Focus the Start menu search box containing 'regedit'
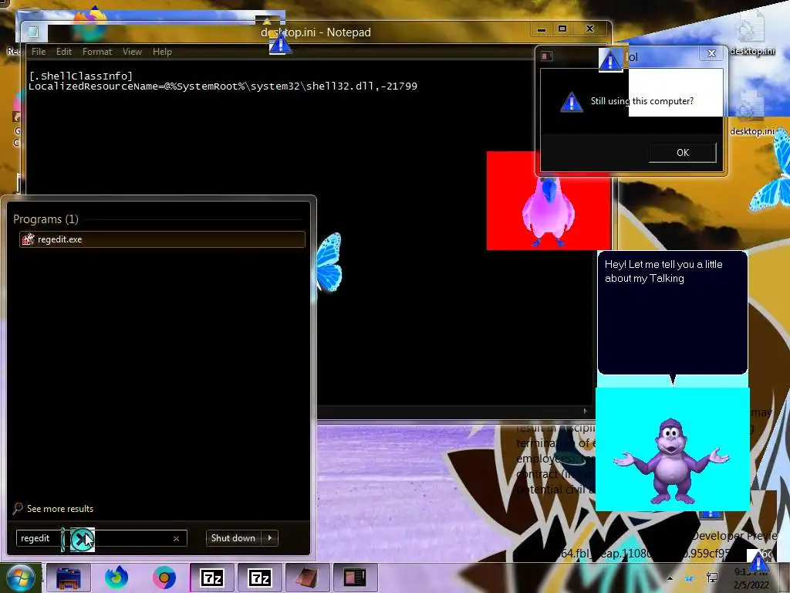This screenshot has height=593, width=790. tap(101, 538)
